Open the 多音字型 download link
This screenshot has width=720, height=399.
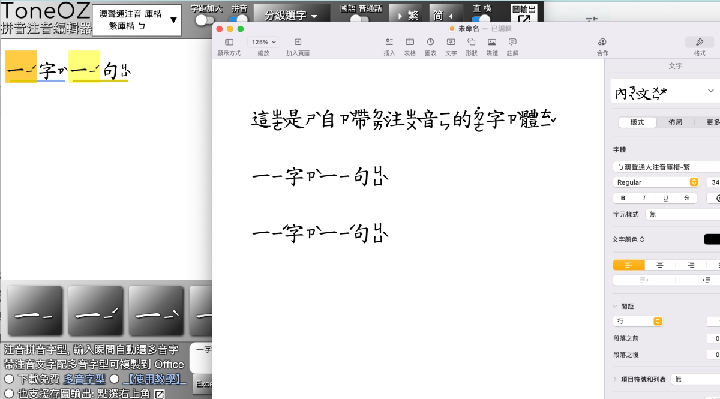pos(85,379)
